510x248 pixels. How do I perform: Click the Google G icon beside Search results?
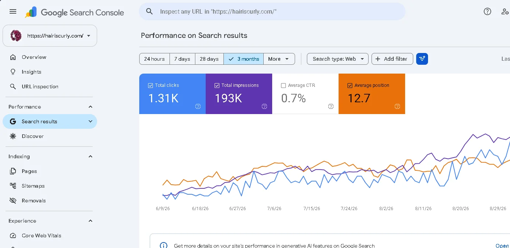[x=13, y=121]
